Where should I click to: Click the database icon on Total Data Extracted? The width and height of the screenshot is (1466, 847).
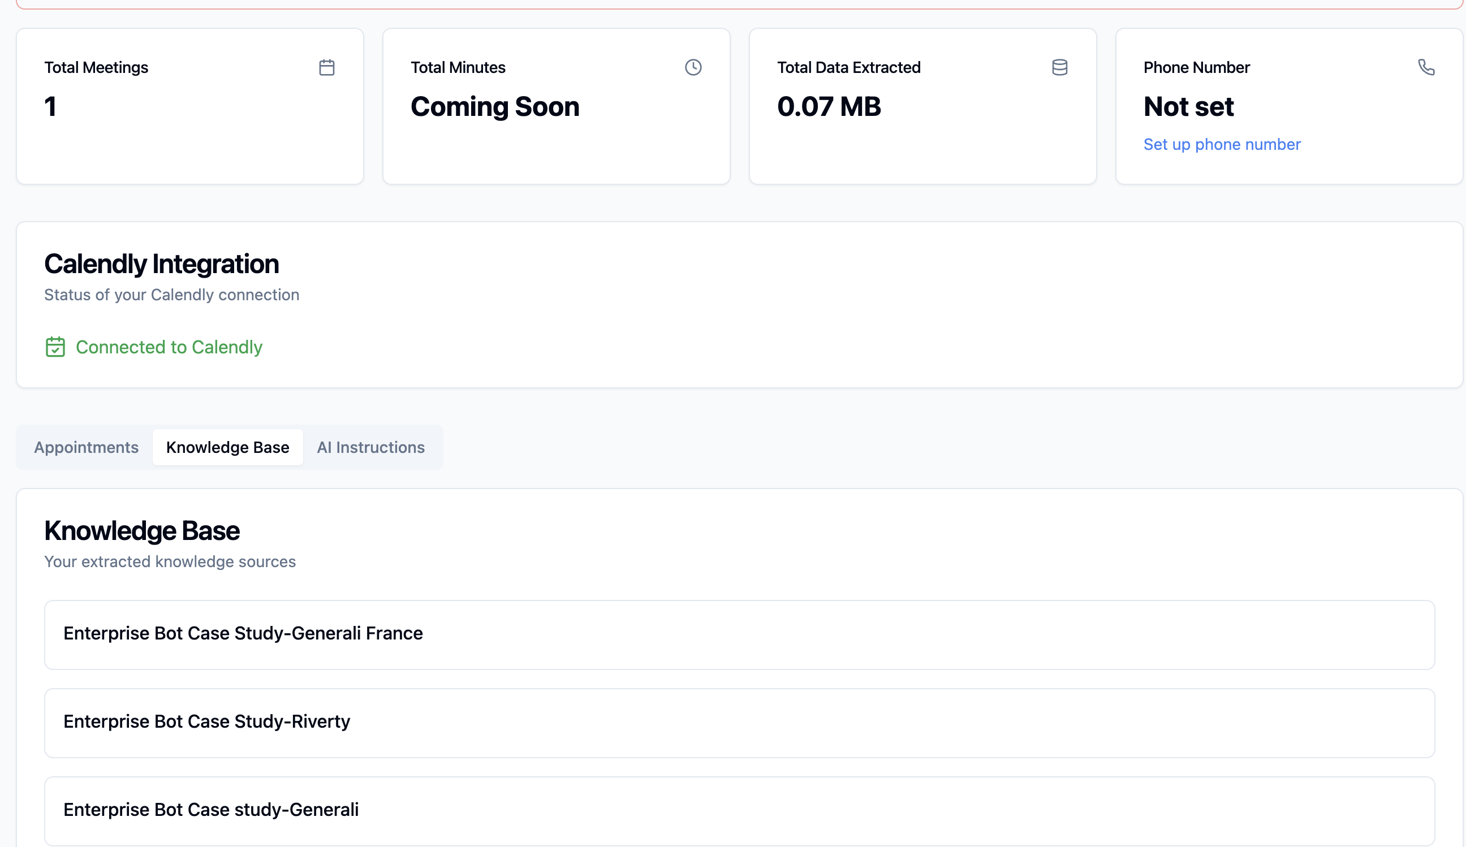pyautogui.click(x=1059, y=67)
